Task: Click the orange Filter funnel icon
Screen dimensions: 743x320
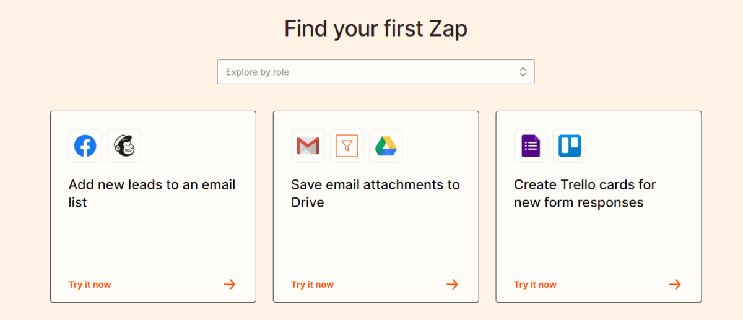Action: 347,146
